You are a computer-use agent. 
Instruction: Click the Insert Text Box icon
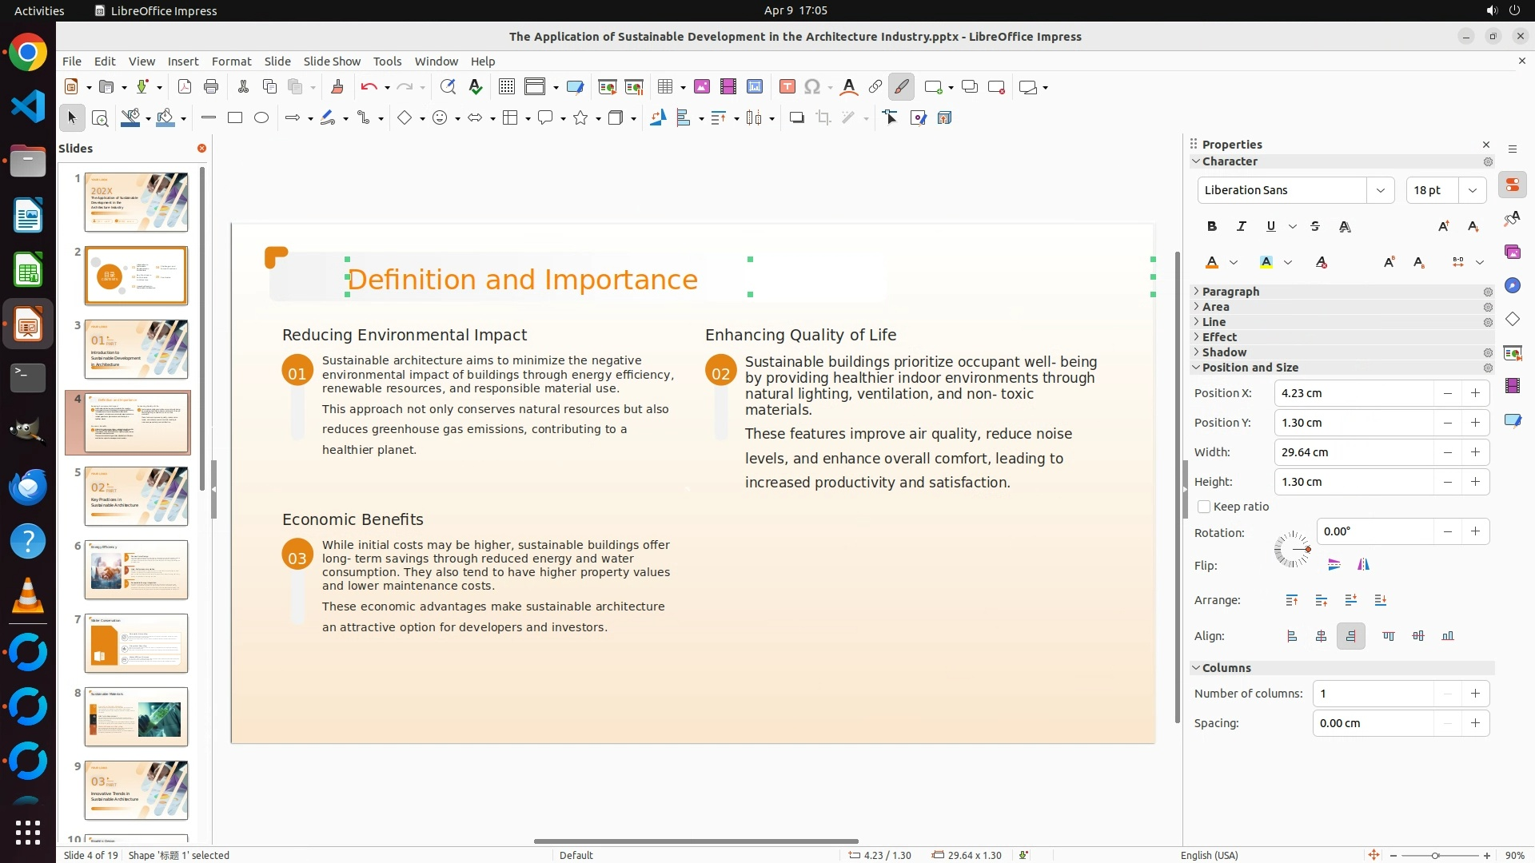787,87
